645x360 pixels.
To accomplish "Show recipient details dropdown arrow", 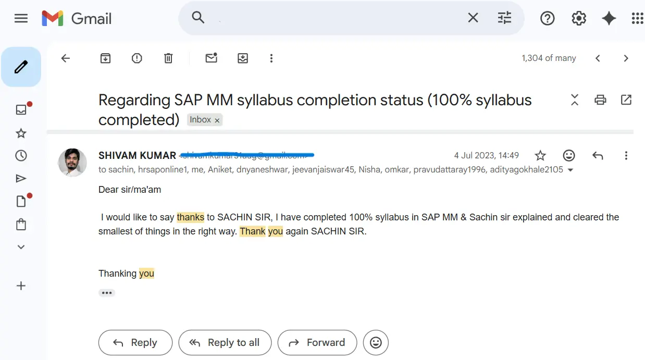I will click(x=570, y=170).
